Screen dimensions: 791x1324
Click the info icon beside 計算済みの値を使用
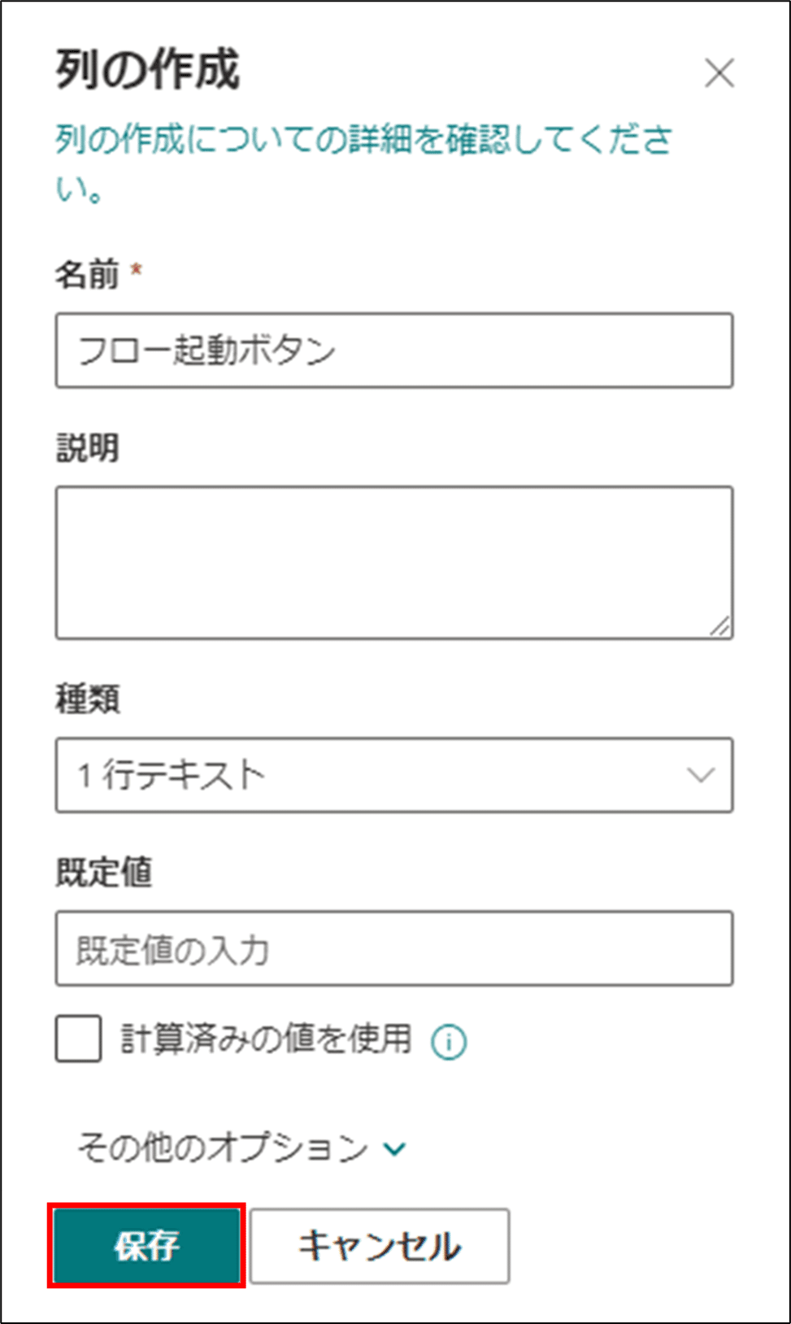click(449, 1042)
